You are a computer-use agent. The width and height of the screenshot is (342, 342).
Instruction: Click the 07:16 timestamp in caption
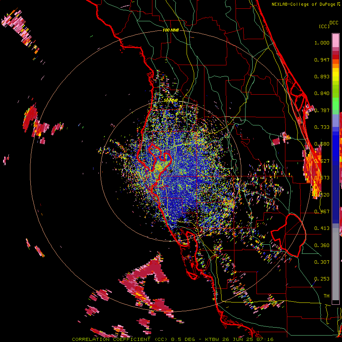(264, 339)
